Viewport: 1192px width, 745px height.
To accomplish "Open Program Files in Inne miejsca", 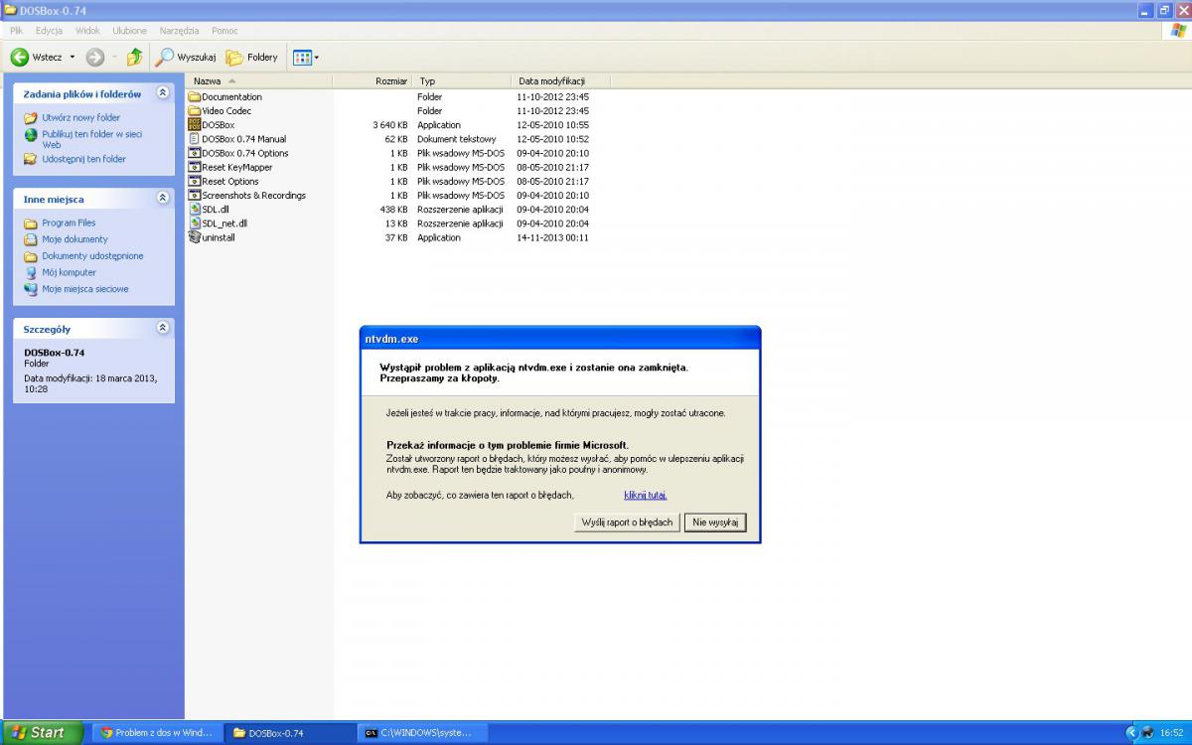I will tap(69, 223).
